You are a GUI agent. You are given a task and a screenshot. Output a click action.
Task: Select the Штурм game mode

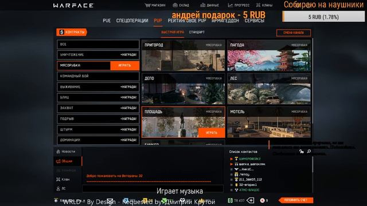point(98,130)
